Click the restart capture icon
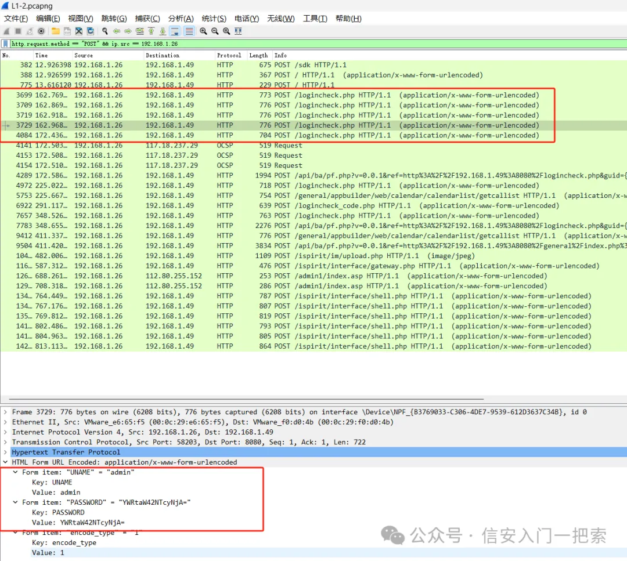 [30, 31]
